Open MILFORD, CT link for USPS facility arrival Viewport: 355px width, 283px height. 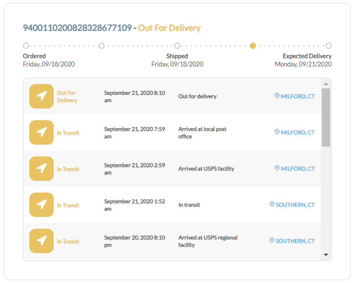click(x=297, y=169)
